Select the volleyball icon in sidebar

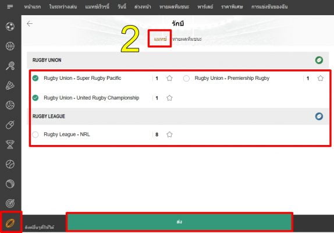point(10,105)
